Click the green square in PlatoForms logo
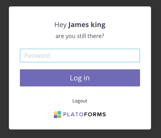The width and height of the screenshot is (161, 138). tap(59, 116)
